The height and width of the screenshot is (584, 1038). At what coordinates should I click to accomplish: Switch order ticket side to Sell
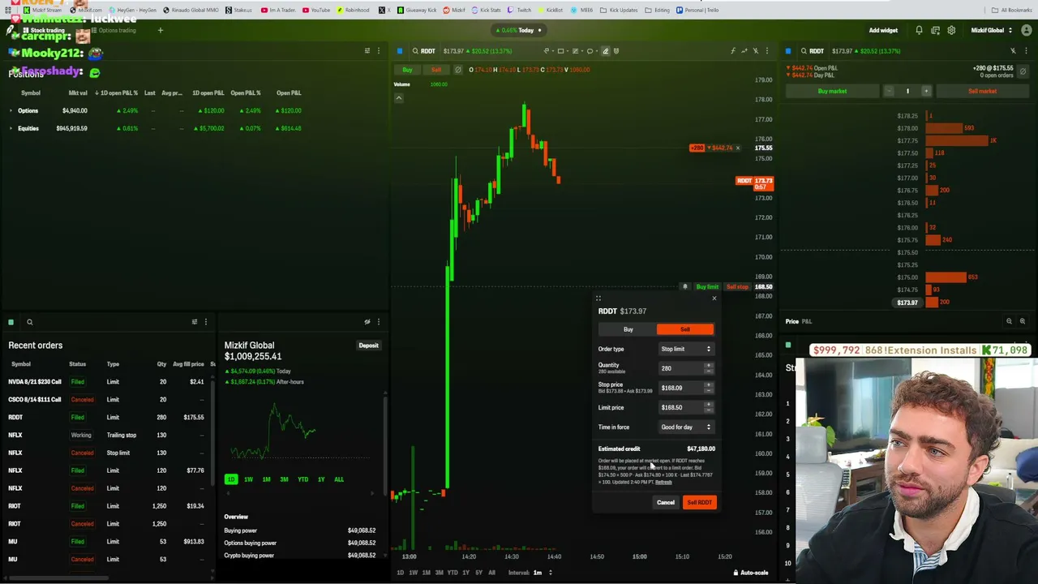(x=685, y=329)
